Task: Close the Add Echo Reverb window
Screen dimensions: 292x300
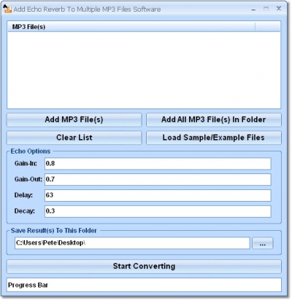Action: point(279,9)
